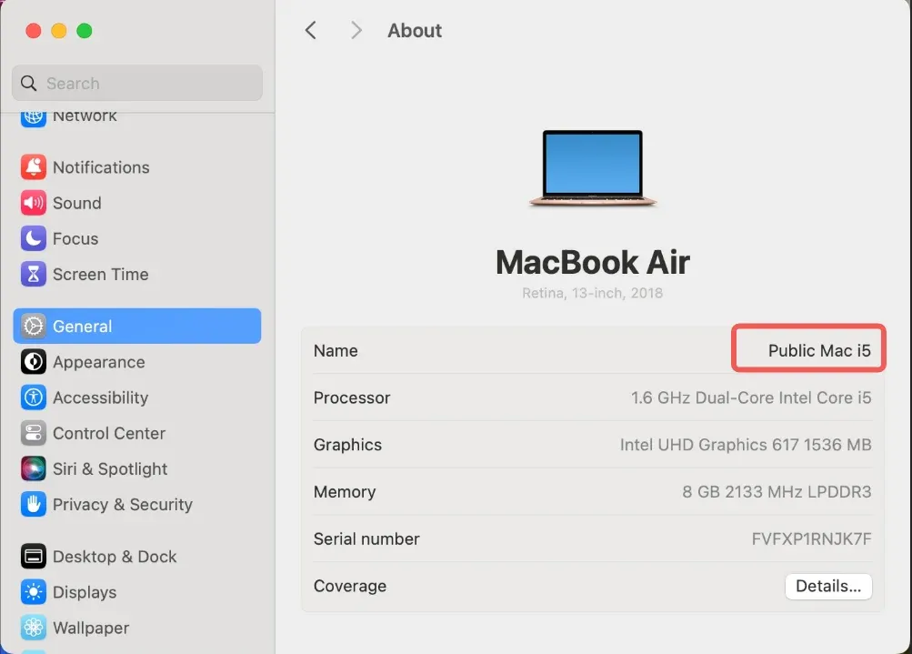Select the Sound speaker icon

coord(33,203)
